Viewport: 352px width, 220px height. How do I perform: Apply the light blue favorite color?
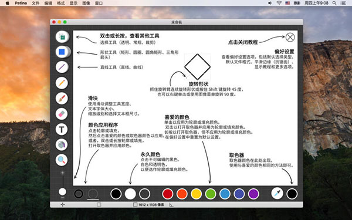click(x=225, y=194)
